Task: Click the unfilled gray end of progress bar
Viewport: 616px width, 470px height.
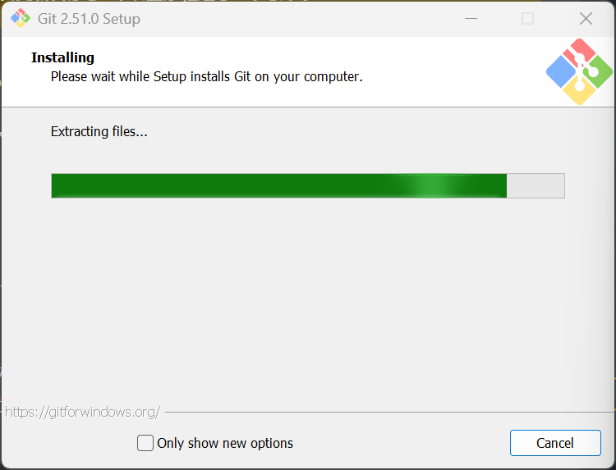Action: (x=536, y=186)
